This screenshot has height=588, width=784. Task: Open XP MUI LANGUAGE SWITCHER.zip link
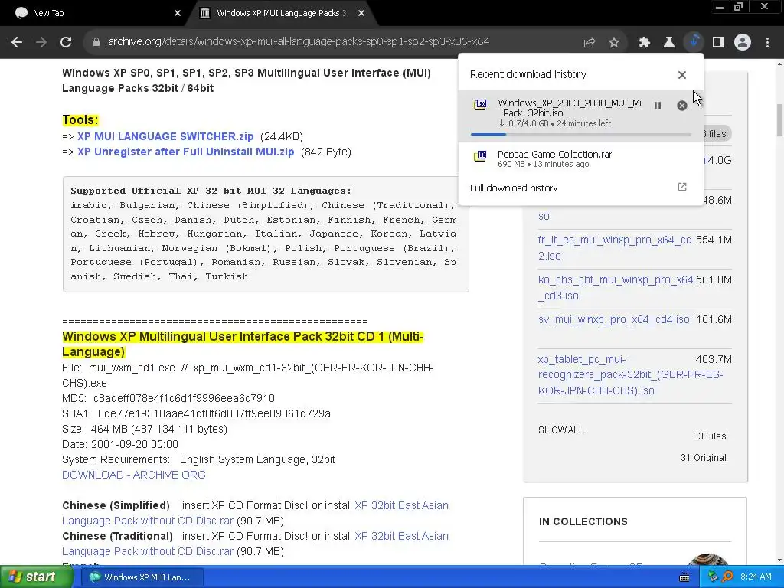tap(165, 136)
